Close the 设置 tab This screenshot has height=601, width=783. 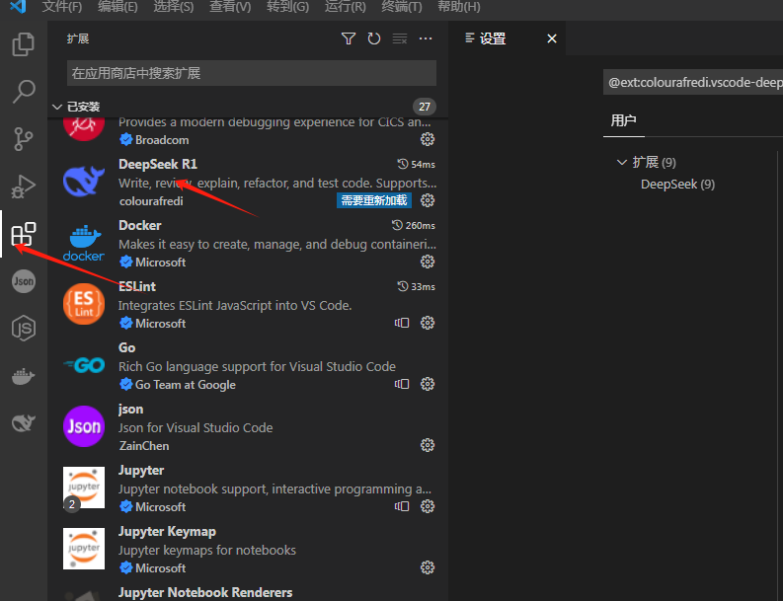coord(552,38)
